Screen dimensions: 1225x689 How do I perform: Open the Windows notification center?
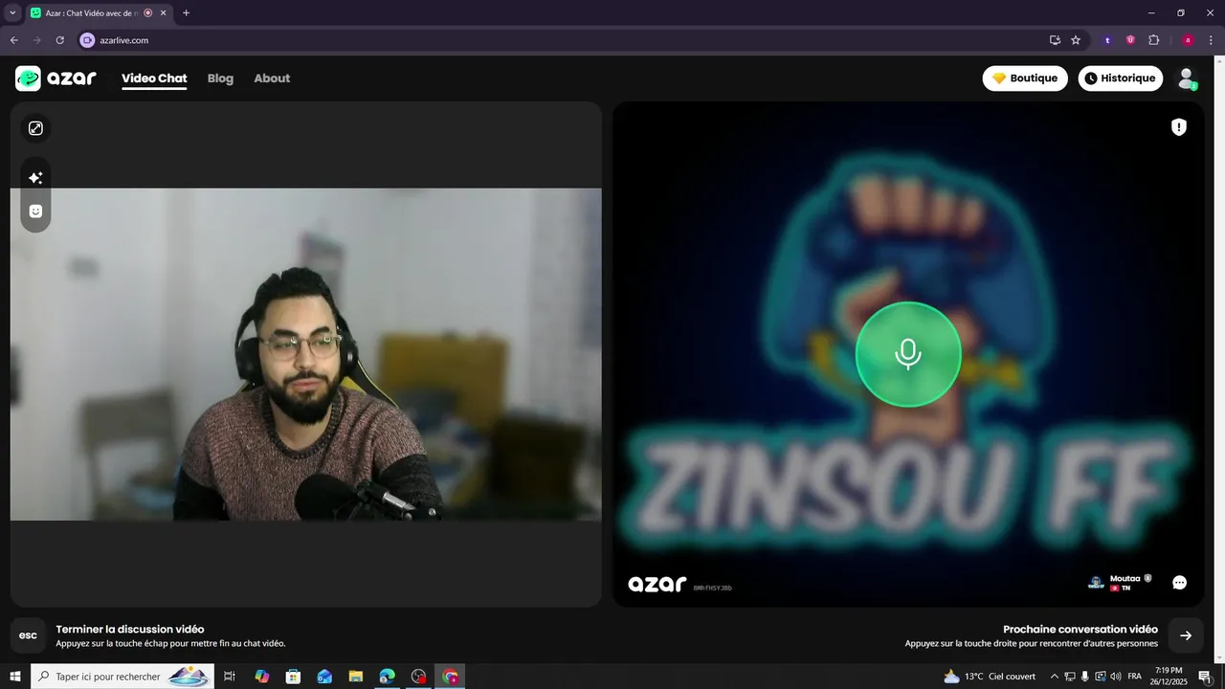1205,677
